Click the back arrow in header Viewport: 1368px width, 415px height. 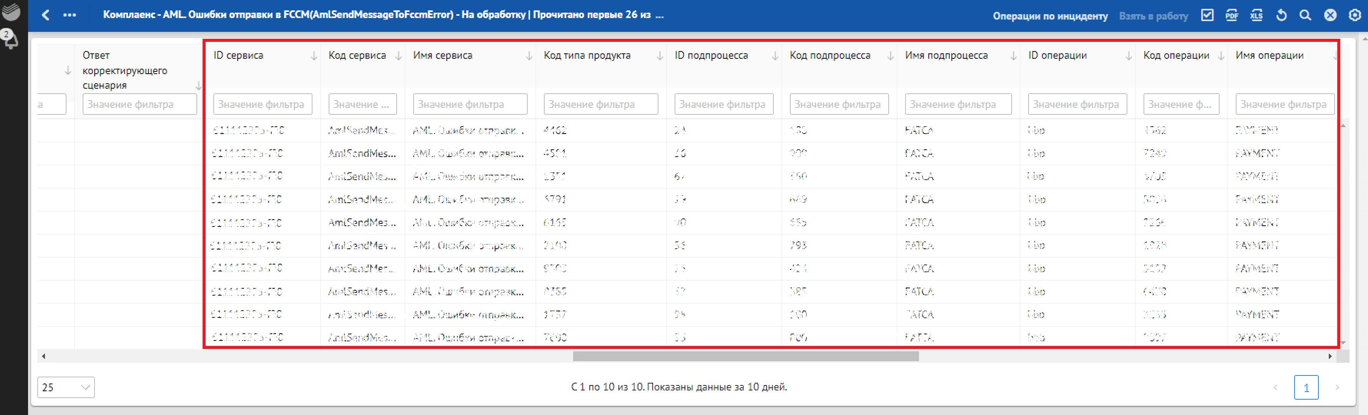coord(46,15)
